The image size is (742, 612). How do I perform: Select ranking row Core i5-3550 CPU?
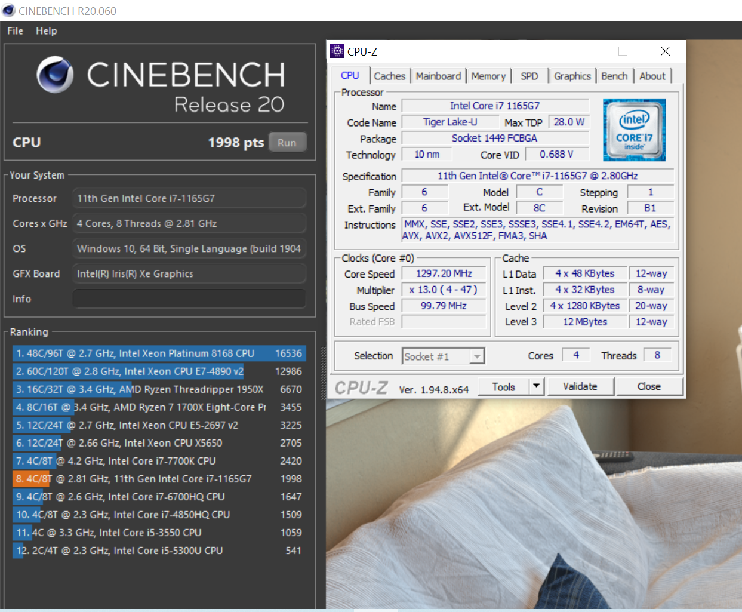click(x=159, y=533)
